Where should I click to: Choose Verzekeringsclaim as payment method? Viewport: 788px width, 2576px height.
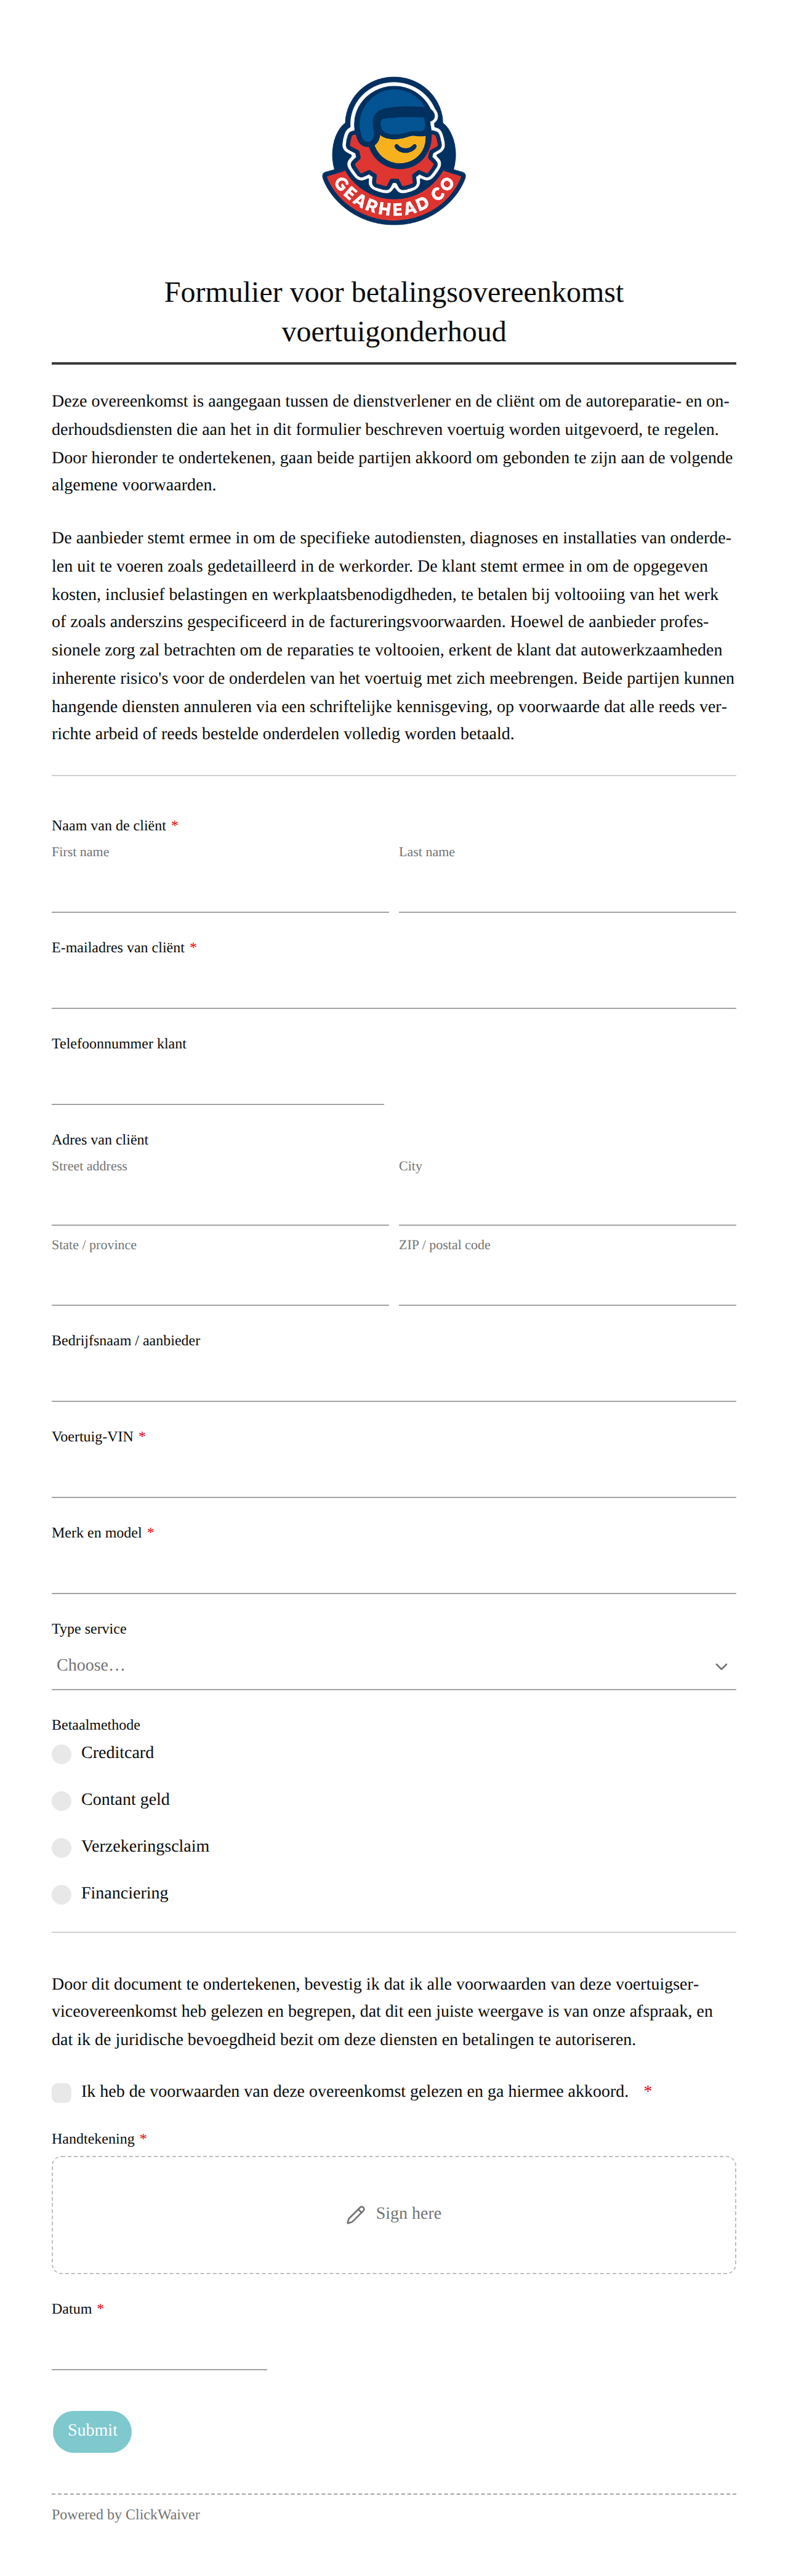click(x=62, y=1848)
